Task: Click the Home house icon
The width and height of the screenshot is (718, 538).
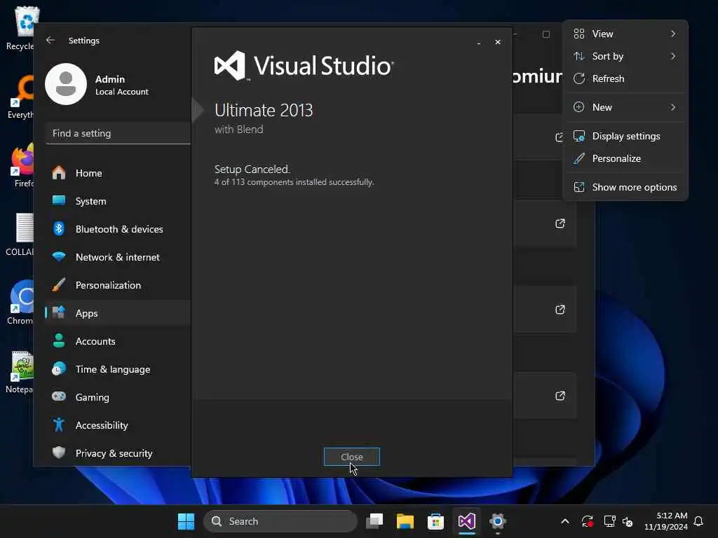Action: coord(59,173)
